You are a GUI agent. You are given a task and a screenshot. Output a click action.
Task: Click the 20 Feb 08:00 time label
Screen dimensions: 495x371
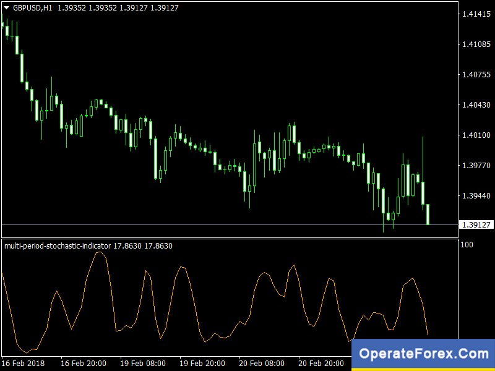[x=262, y=363]
